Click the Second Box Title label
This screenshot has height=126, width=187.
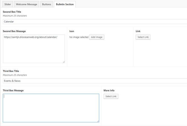tap(12, 12)
